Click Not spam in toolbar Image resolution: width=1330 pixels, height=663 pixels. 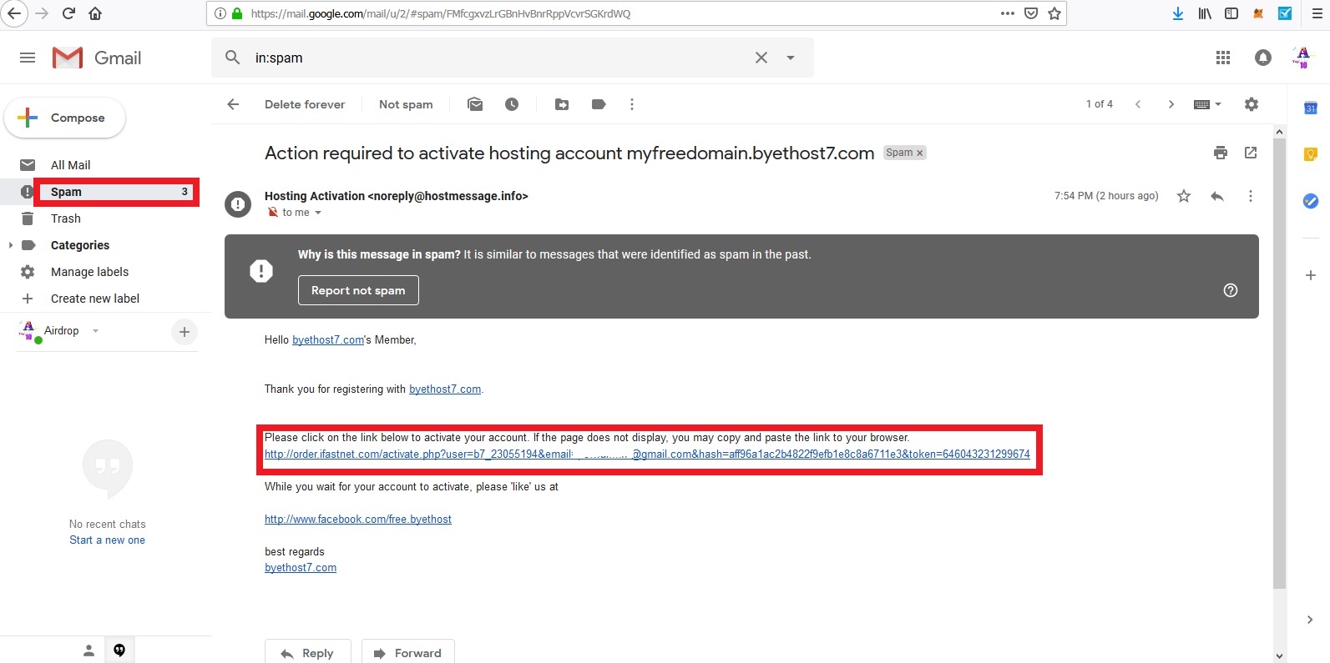[406, 104]
